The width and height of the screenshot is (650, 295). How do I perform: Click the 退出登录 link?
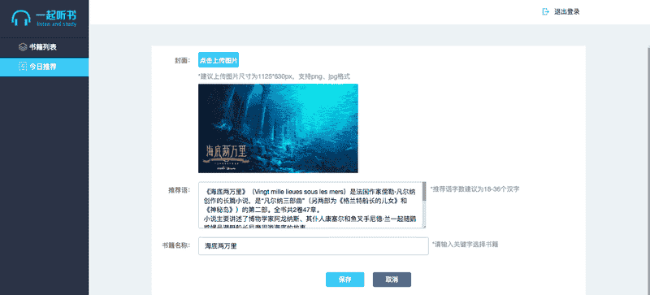pyautogui.click(x=566, y=11)
